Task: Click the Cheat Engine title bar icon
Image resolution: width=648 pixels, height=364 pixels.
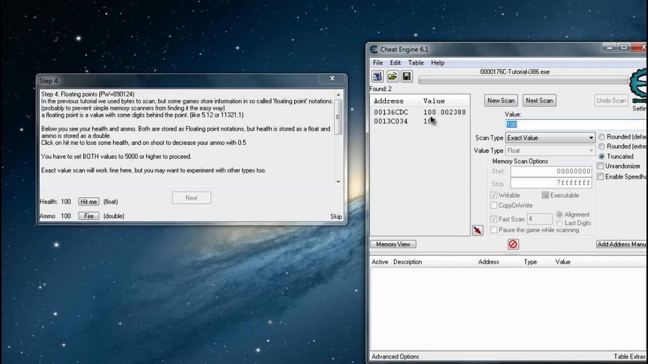Action: 374,49
